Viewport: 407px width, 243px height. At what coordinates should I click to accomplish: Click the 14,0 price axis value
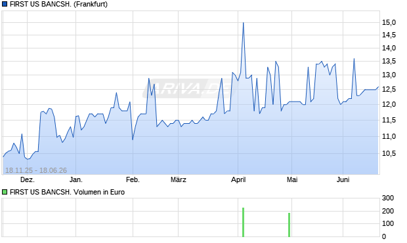click(389, 48)
